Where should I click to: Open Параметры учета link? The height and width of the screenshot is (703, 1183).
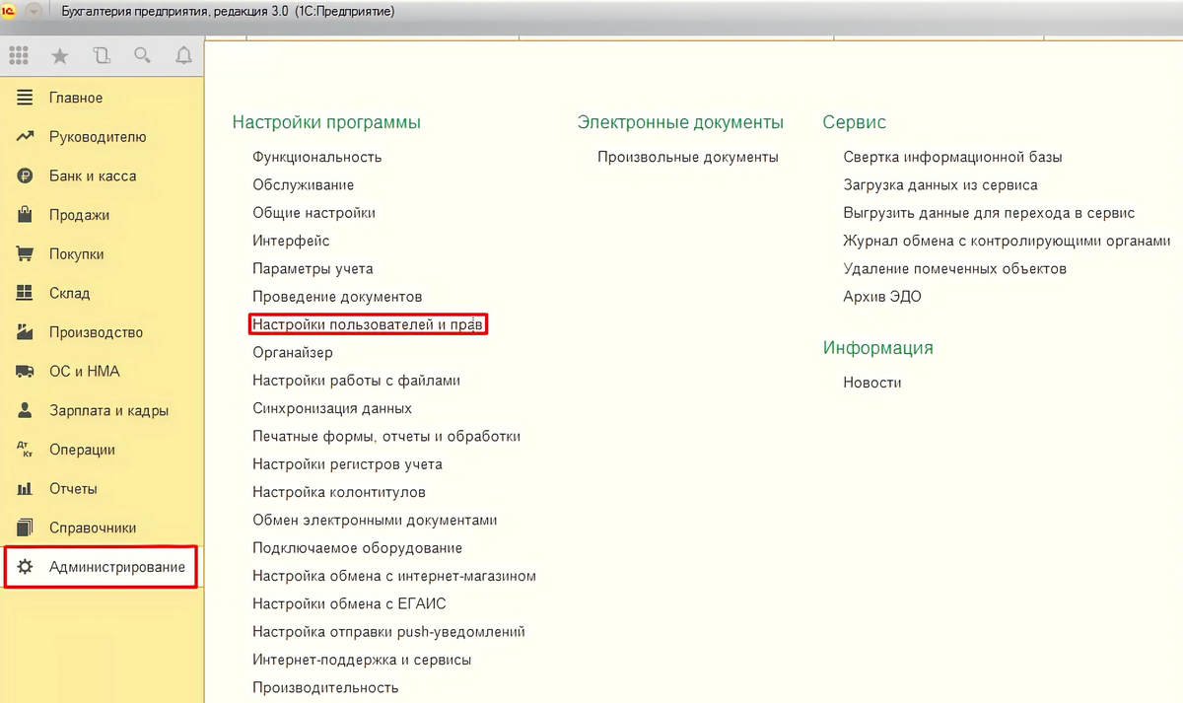coord(313,268)
